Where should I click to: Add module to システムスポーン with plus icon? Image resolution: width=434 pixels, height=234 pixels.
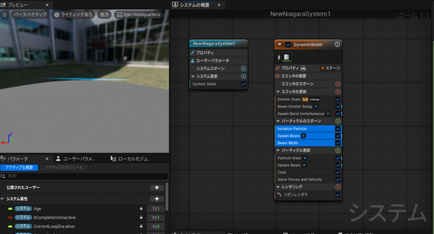tap(243, 68)
